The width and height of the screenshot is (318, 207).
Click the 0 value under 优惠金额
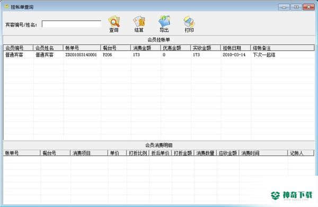164,55
